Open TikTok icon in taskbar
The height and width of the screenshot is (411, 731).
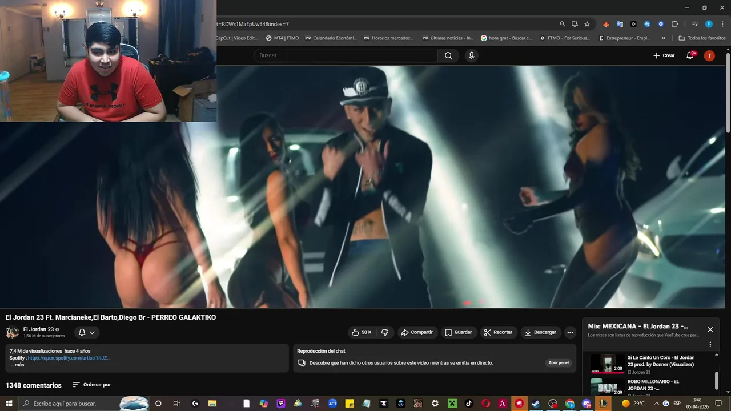[x=469, y=404]
